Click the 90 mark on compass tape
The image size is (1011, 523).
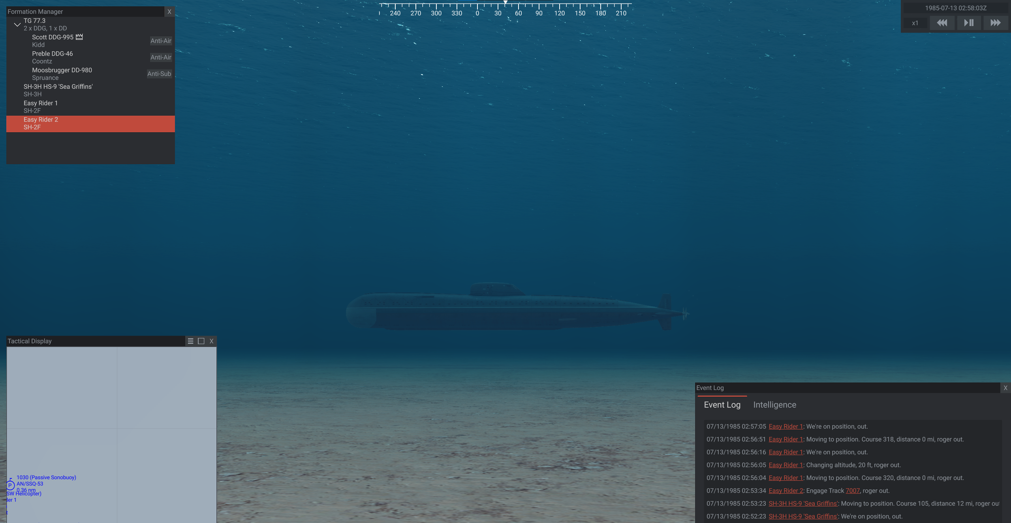click(x=539, y=13)
